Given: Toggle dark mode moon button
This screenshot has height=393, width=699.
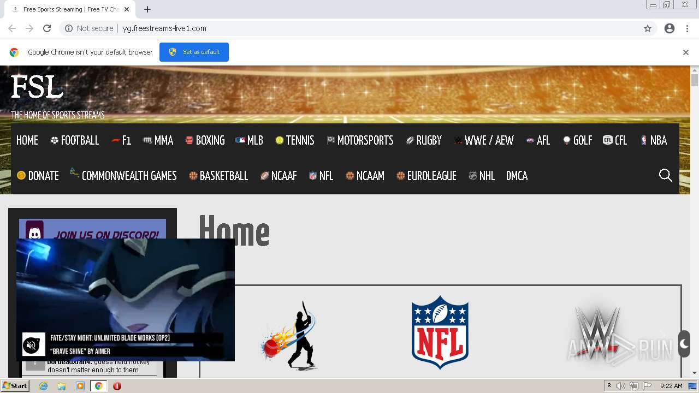Looking at the screenshot, I should (x=684, y=344).
